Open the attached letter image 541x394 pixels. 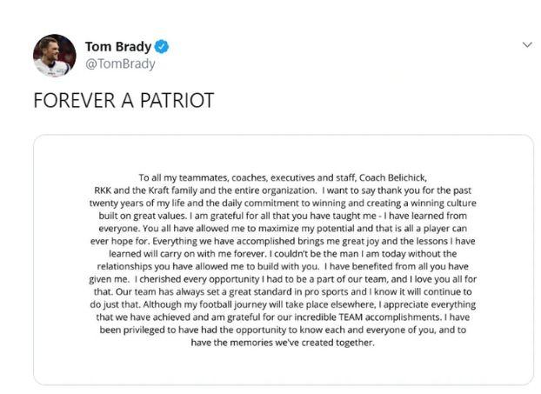[x=284, y=259]
